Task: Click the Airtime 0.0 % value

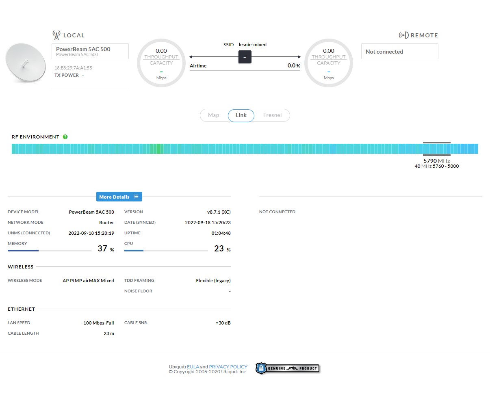Action: (294, 65)
